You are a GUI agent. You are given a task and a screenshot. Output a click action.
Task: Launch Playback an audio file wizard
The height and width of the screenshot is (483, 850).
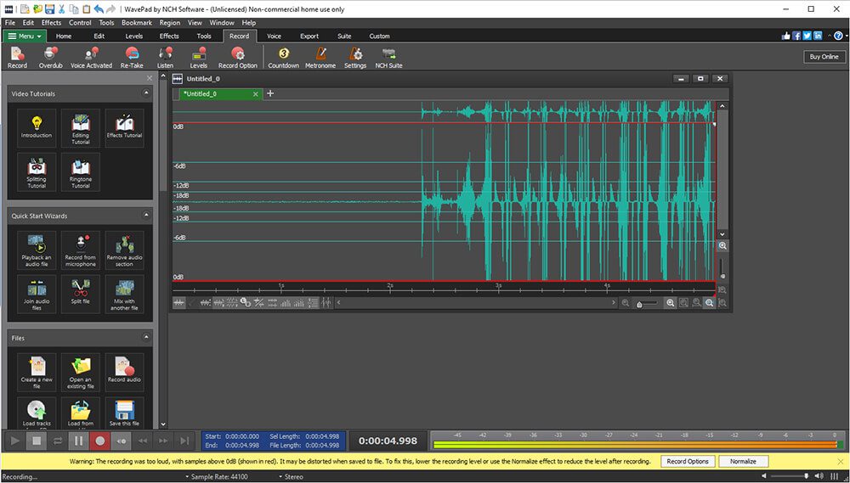tap(37, 250)
